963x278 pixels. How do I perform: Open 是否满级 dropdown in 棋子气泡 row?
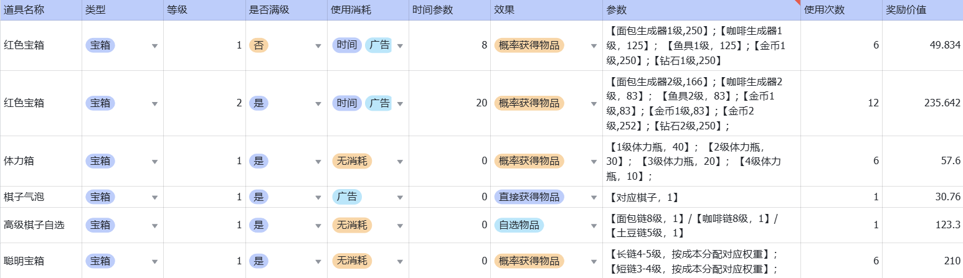click(319, 197)
